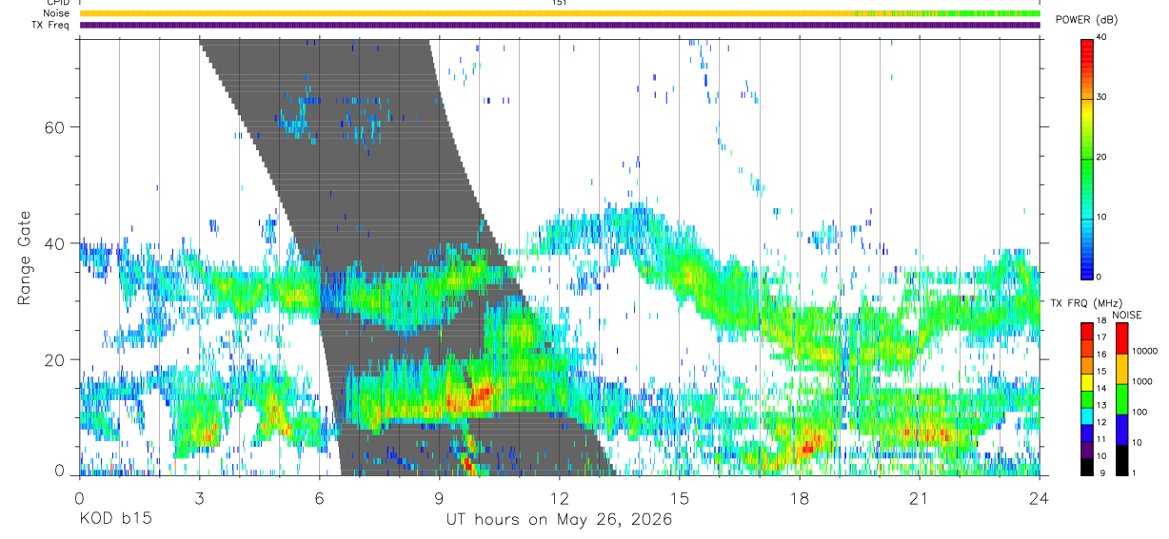Click the 24 tick on UT hours axis
The height and width of the screenshot is (539, 1169).
pyautogui.click(x=1040, y=496)
